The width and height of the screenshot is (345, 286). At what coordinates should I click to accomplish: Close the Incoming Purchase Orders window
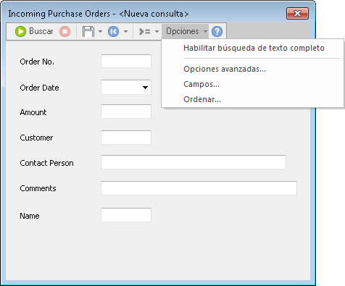point(297,14)
